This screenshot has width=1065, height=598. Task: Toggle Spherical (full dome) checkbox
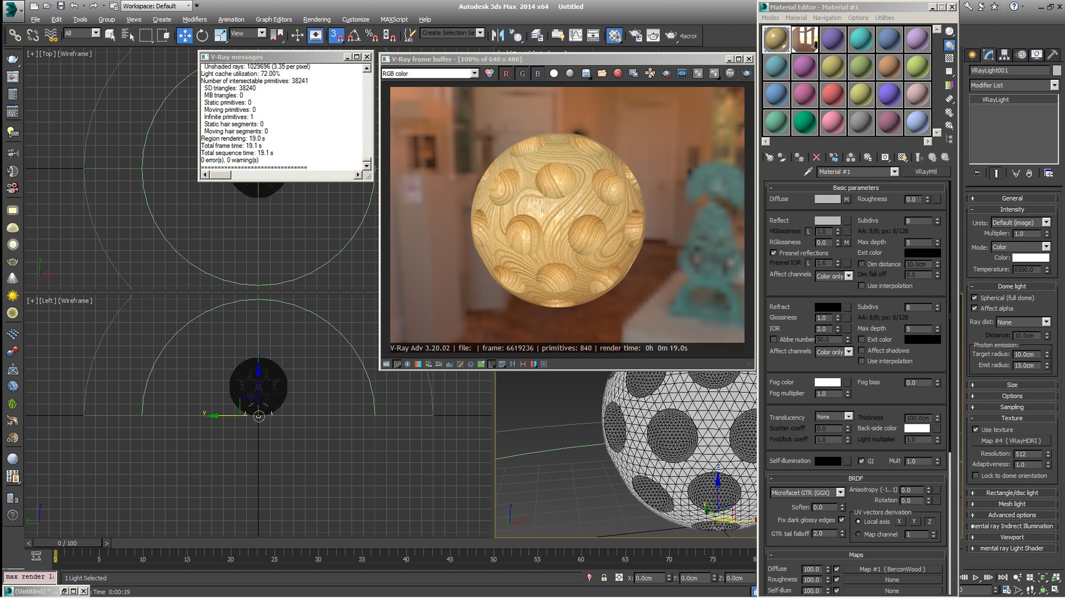pos(974,298)
